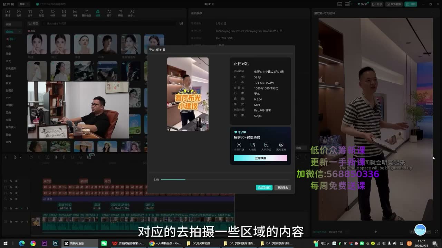Select the 夜景 night scene category
Screen dimensions: 442x248
point(8,83)
